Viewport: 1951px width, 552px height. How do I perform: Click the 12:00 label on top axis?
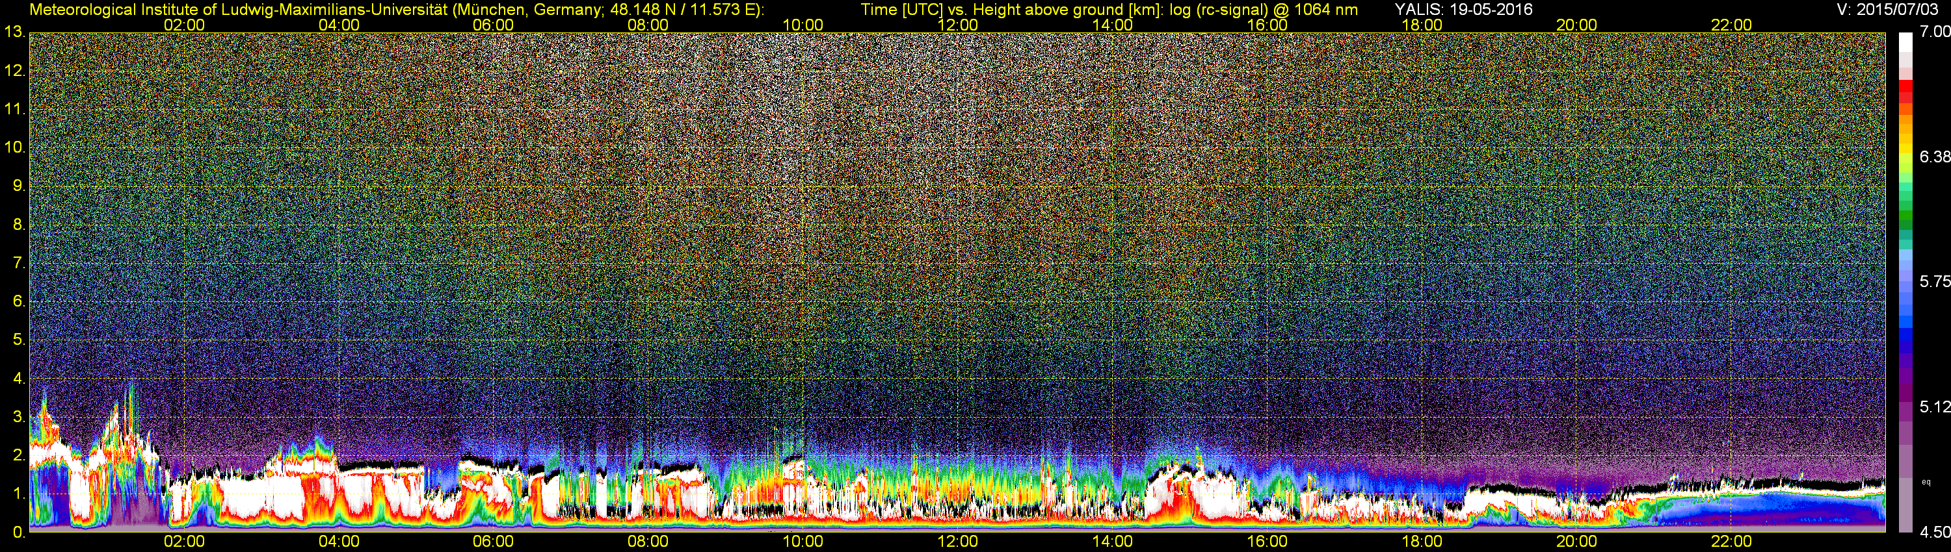click(958, 25)
